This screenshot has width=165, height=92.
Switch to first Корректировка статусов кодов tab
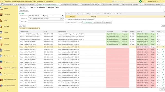[x=131, y=4]
